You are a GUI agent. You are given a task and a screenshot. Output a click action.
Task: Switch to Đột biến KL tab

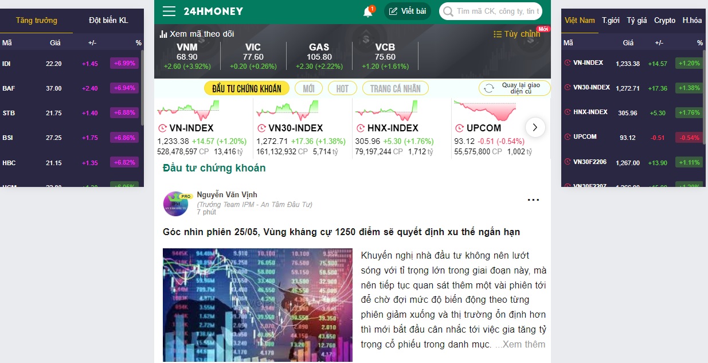[x=108, y=21]
